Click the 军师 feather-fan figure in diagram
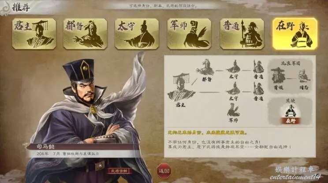This screenshot has height=183, width=328. [234, 113]
